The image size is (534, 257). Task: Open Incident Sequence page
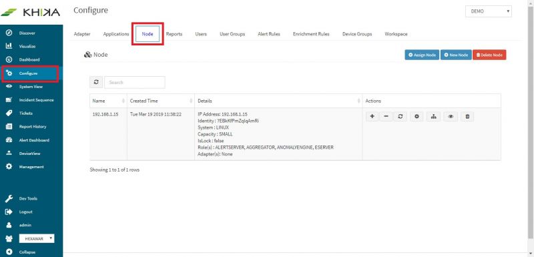pos(36,100)
